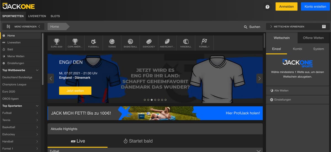
Task: Click Hier ProfiJack holen banner link
Action: pyautogui.click(x=243, y=113)
